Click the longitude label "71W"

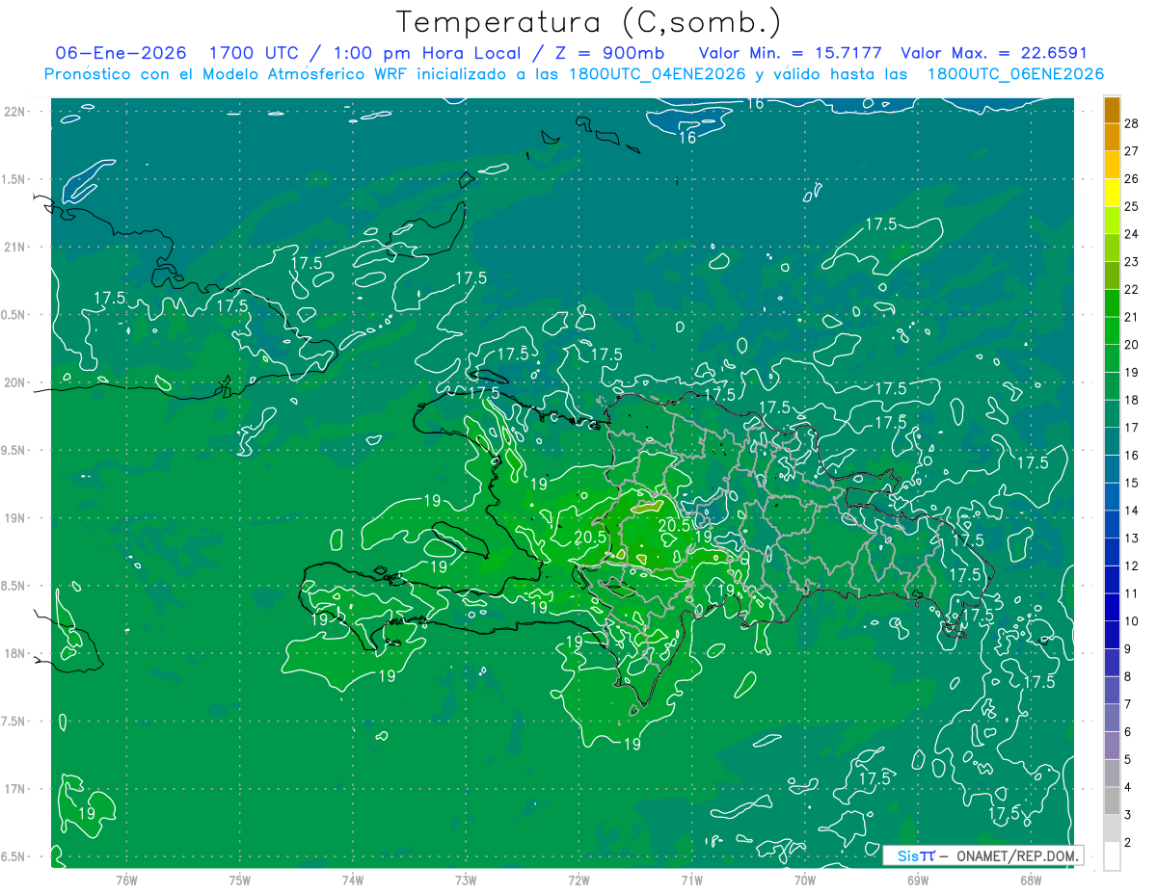coord(691,880)
